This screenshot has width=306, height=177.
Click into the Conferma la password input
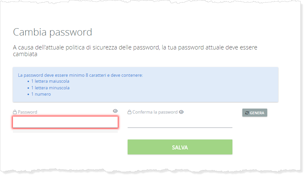[180, 122]
